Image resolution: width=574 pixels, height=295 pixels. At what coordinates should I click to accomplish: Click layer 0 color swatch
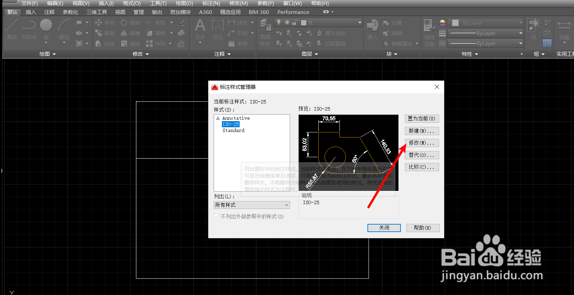tap(303, 22)
